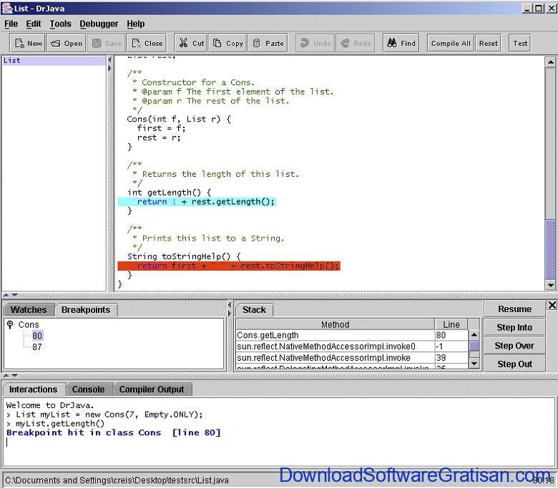The height and width of the screenshot is (489, 558).
Task: Click the Step Into button
Action: click(x=514, y=327)
